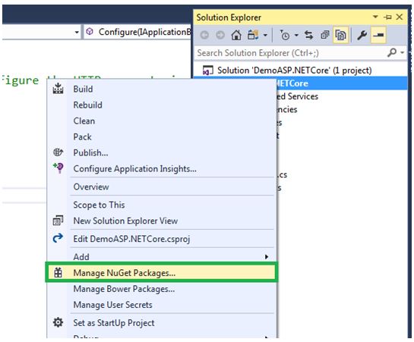This screenshot has height=342, width=414.
Task: Toggle the auto hide pin for Solution Explorer
Action: 387,17
